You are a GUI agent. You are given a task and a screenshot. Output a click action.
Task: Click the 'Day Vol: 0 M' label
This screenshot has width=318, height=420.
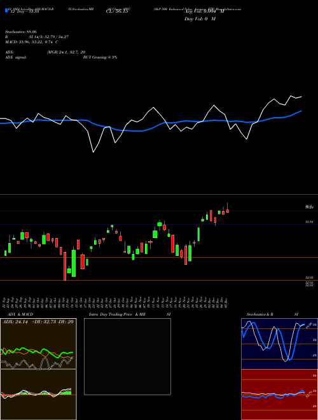pos(200,19)
